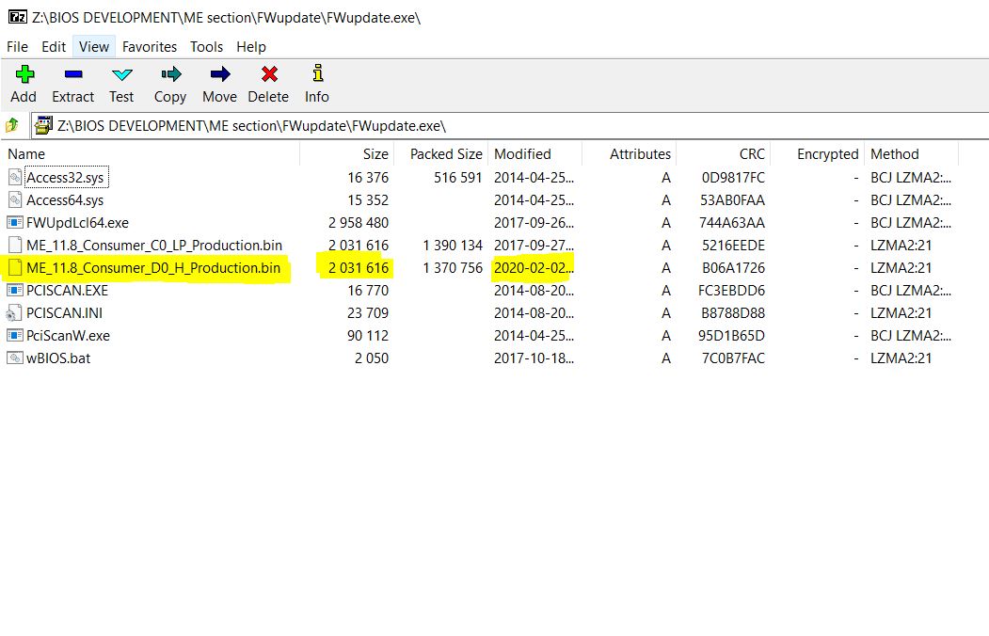Image resolution: width=989 pixels, height=636 pixels.
Task: Select ME_11.8_Consumer_D0_H_Production.bin file name
Action: pos(153,268)
